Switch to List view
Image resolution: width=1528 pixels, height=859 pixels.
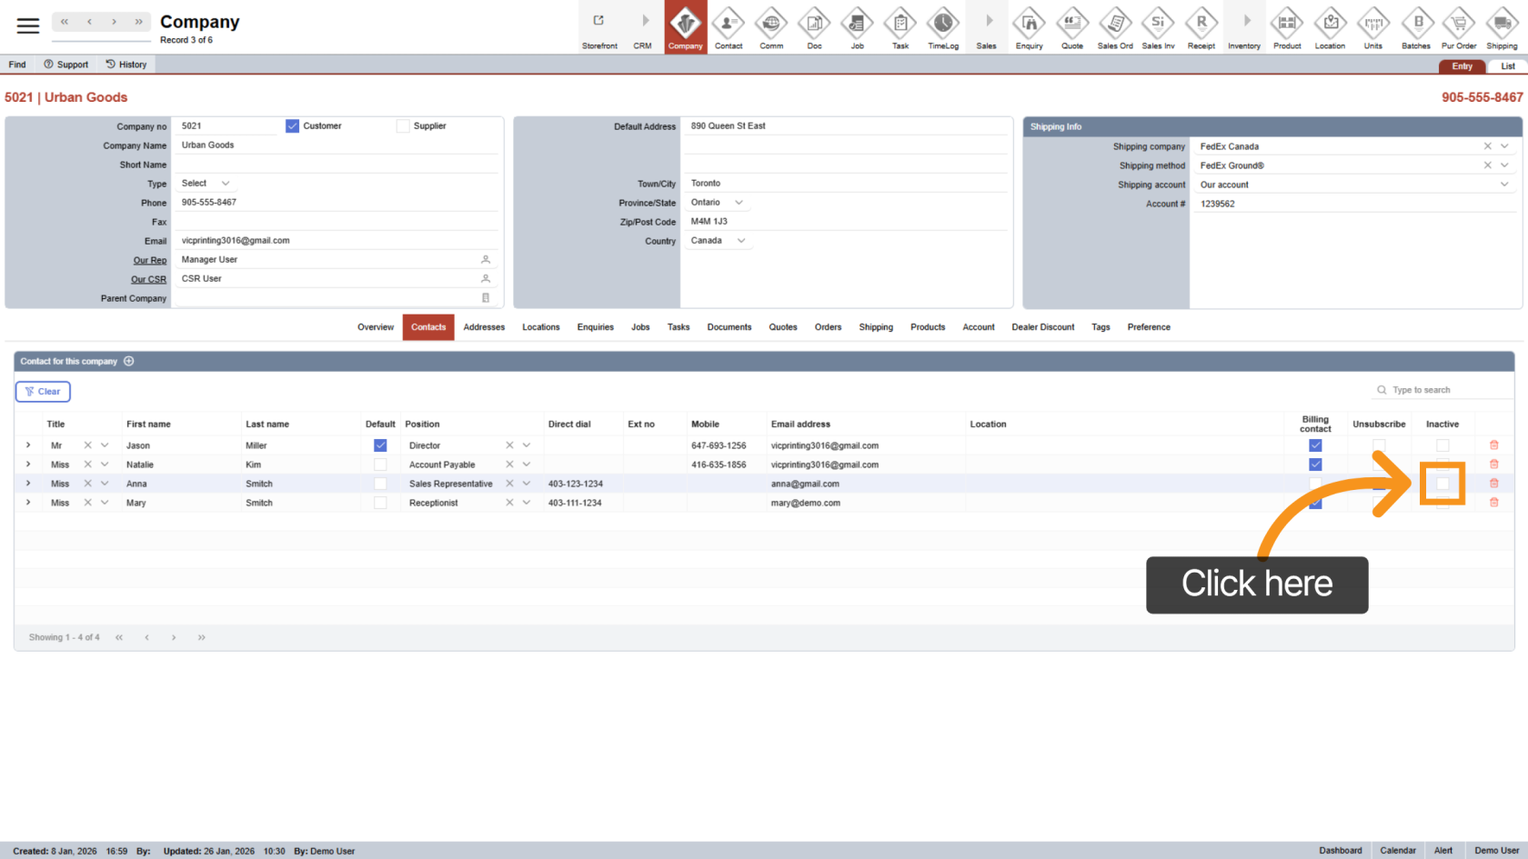[x=1507, y=66]
